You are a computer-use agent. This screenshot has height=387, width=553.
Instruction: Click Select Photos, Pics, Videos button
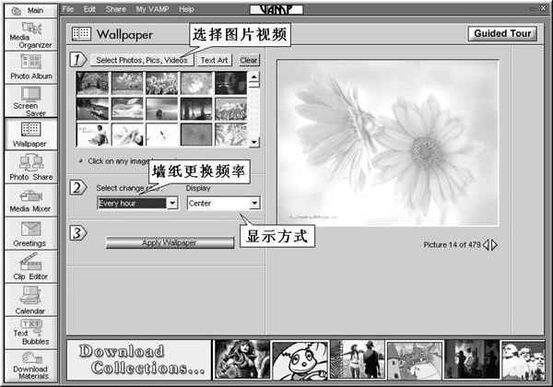pos(141,60)
